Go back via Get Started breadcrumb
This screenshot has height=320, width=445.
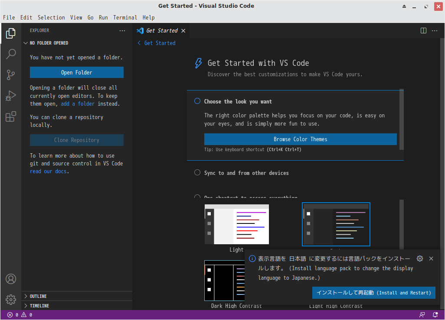click(x=157, y=43)
